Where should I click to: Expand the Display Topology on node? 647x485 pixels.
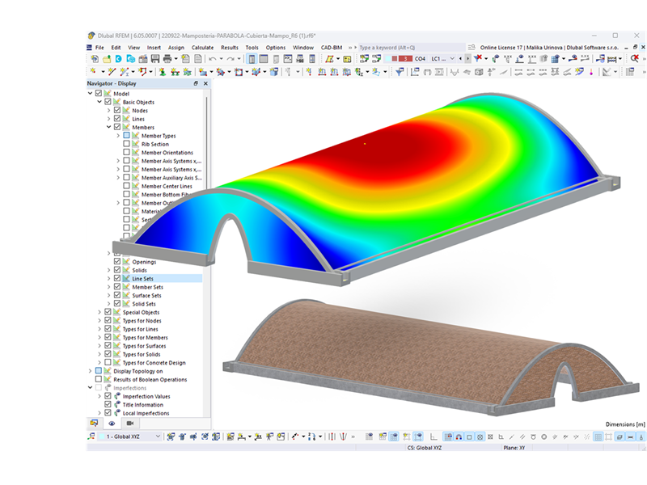point(90,371)
